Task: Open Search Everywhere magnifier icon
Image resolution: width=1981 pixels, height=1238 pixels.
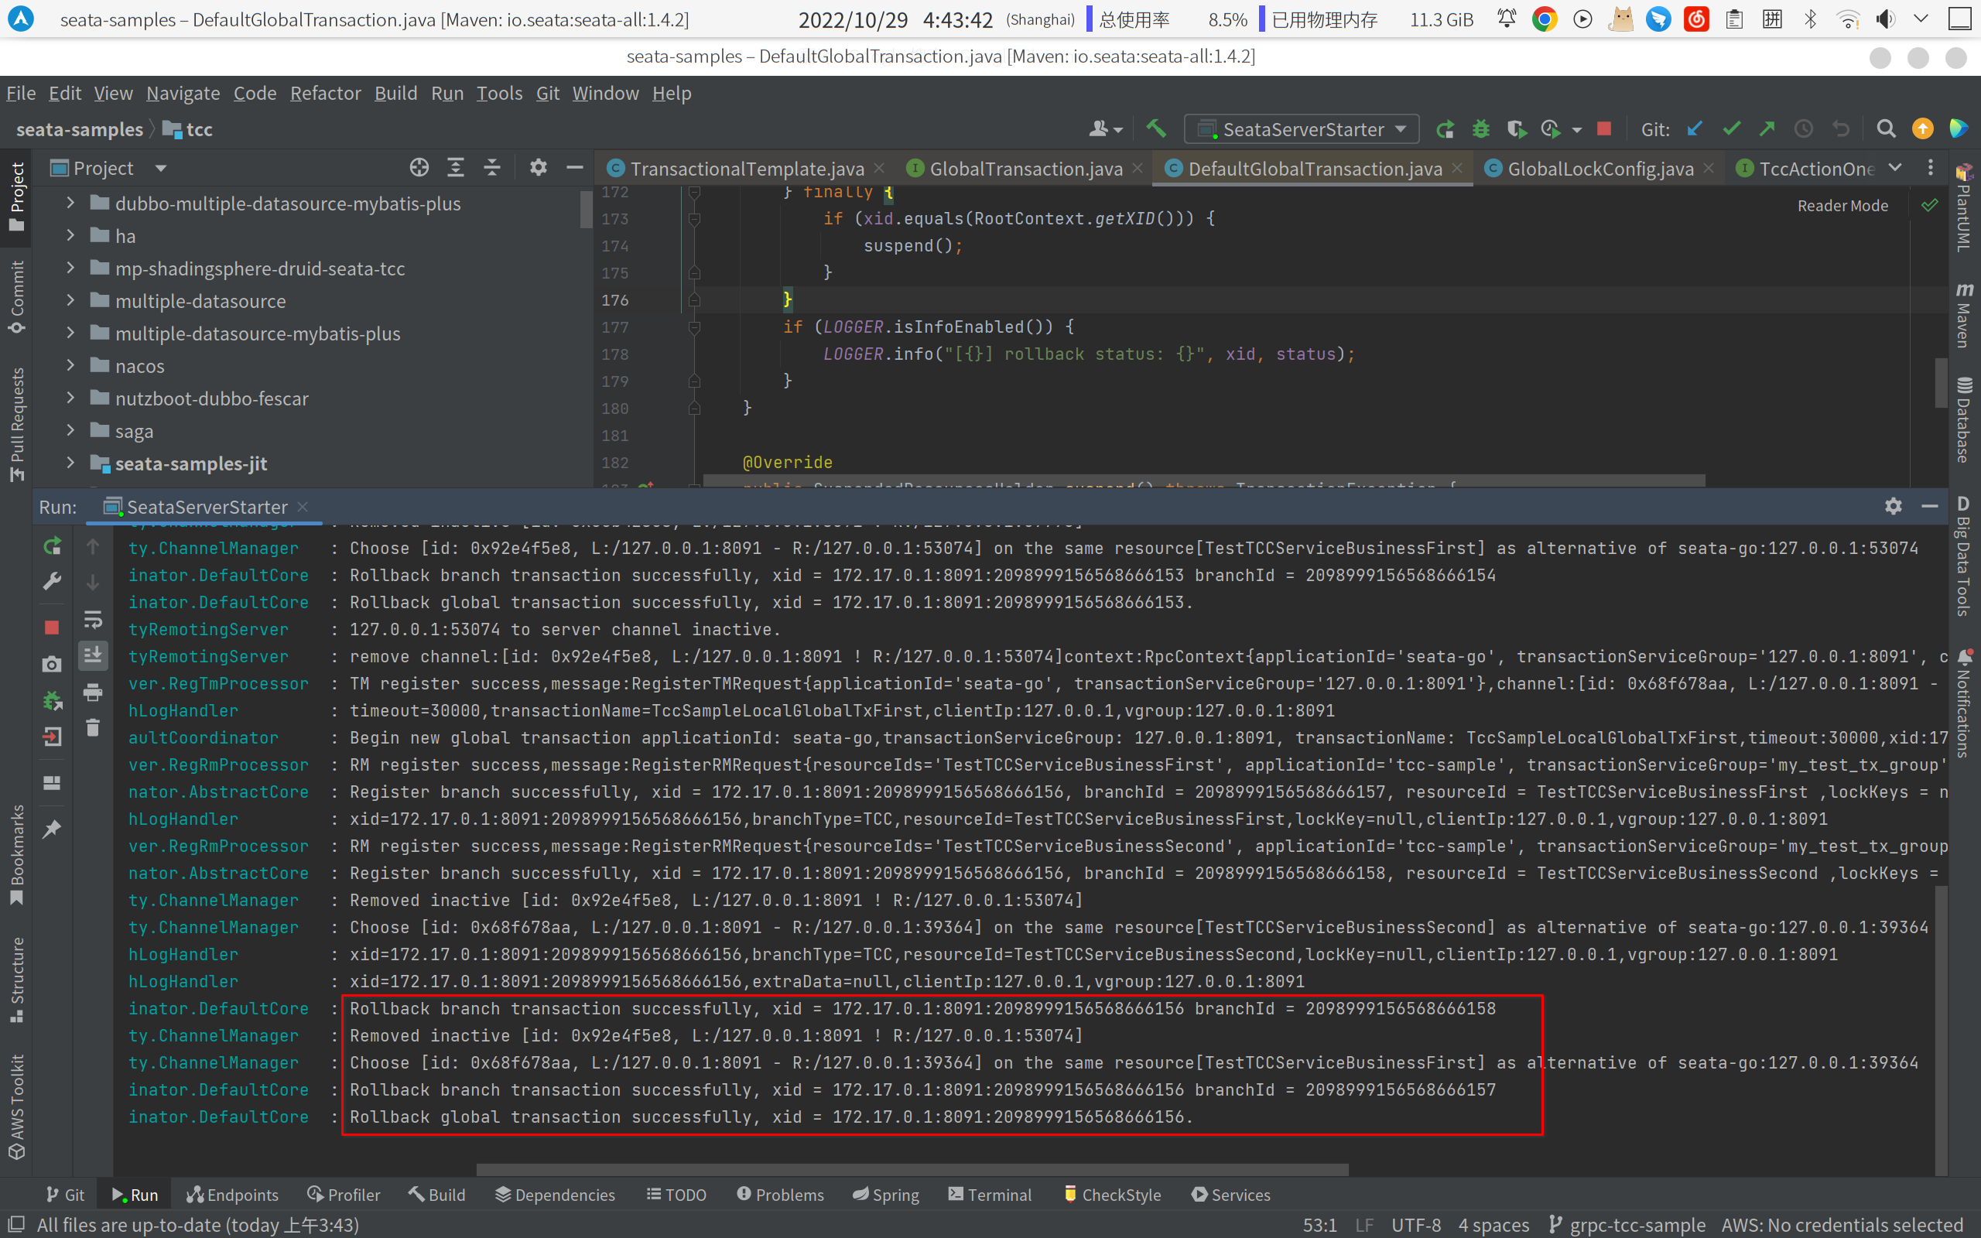Action: 1886,129
